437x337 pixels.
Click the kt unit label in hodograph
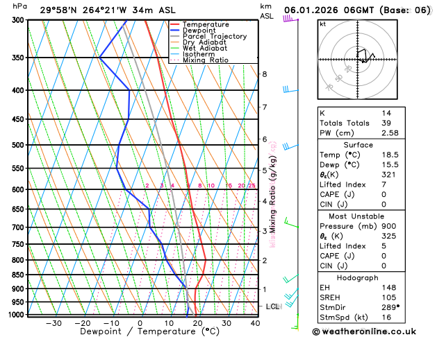click(323, 24)
